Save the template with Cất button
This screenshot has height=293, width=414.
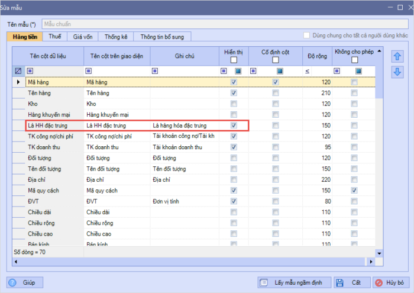click(352, 282)
